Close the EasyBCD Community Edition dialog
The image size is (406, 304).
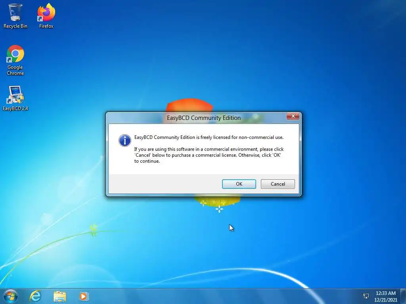click(x=293, y=116)
